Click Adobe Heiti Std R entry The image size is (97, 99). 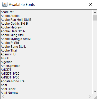(13, 31)
